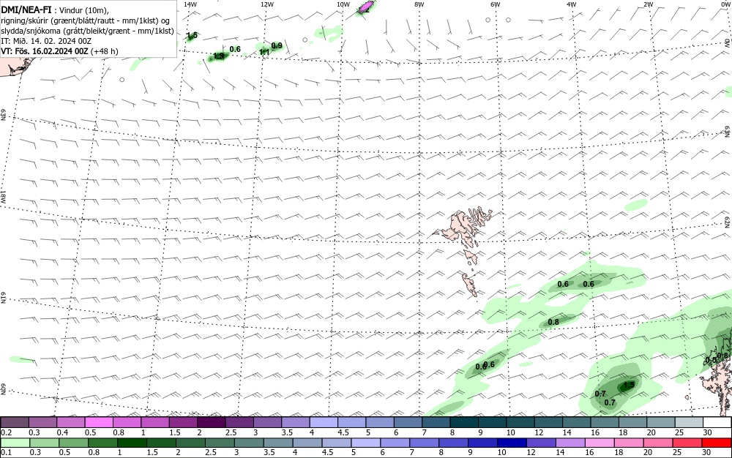Click the '8W' label at the top edge

point(419,4)
